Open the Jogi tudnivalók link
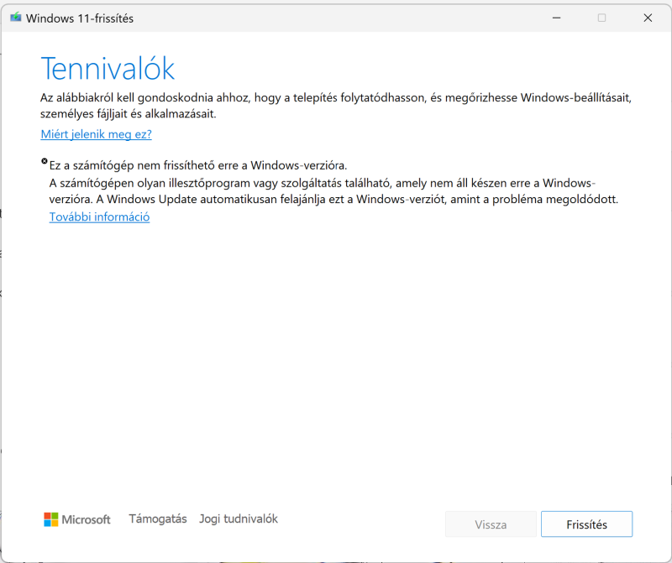 click(x=239, y=519)
